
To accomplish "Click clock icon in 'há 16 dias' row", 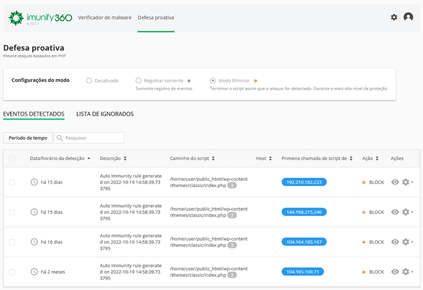I will 34,242.
